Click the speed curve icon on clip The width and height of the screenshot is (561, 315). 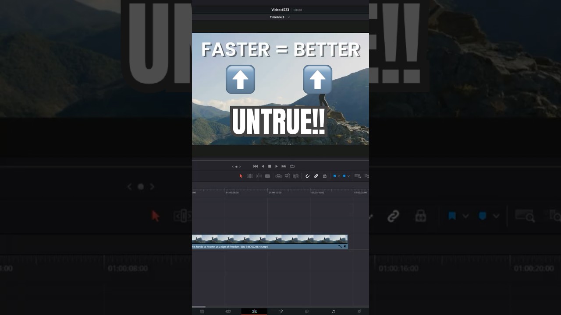[x=340, y=246]
